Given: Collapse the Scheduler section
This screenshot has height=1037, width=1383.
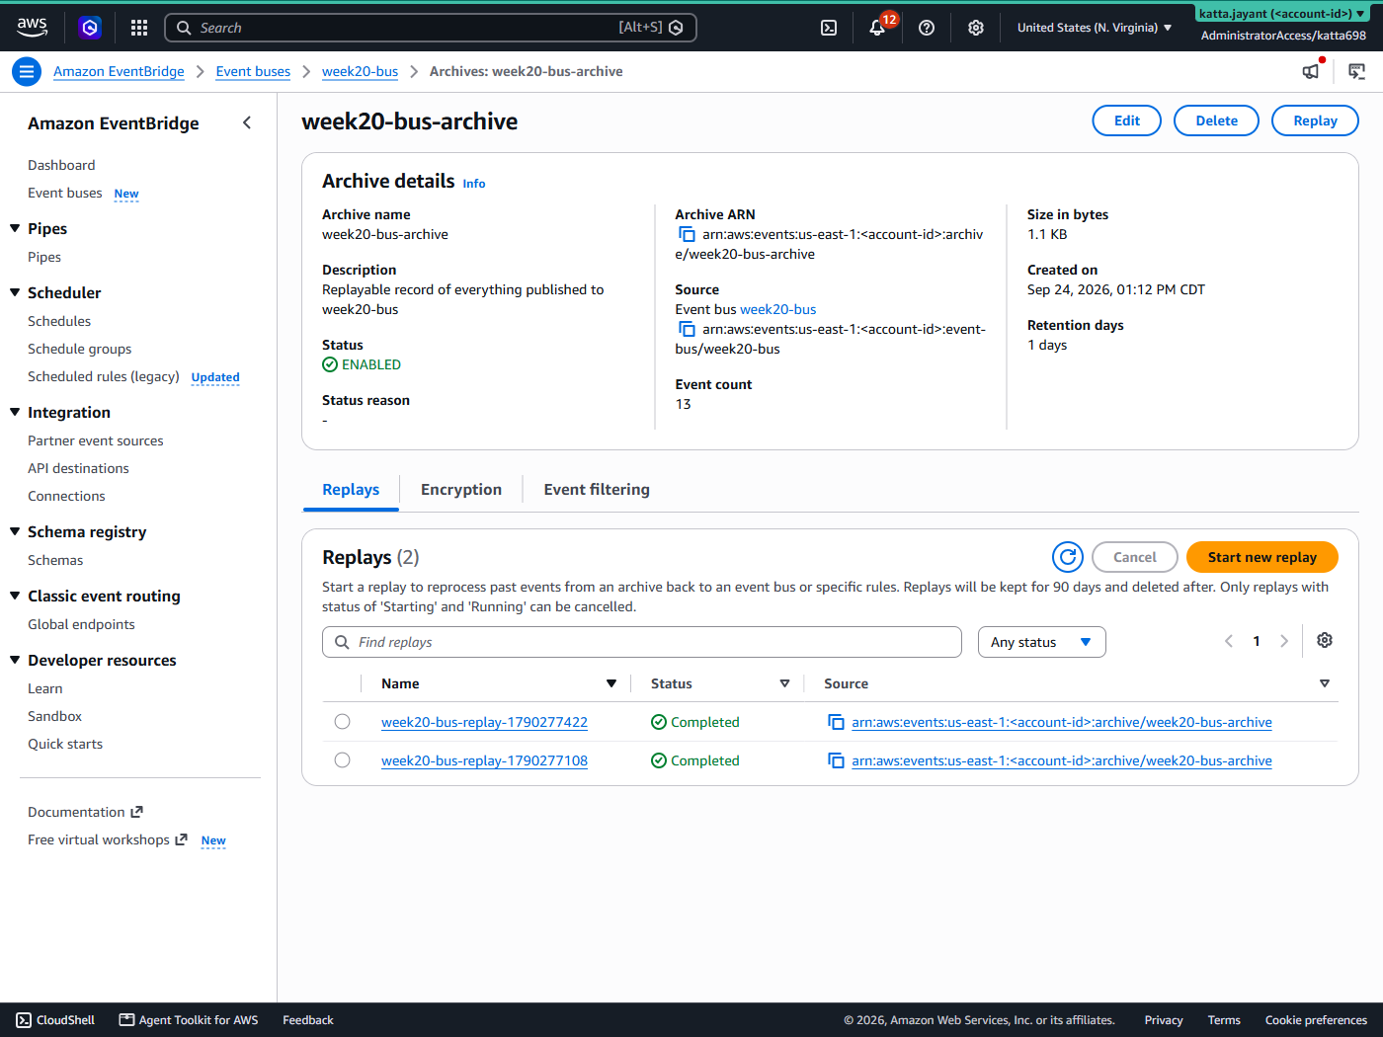Looking at the screenshot, I should [x=15, y=292].
